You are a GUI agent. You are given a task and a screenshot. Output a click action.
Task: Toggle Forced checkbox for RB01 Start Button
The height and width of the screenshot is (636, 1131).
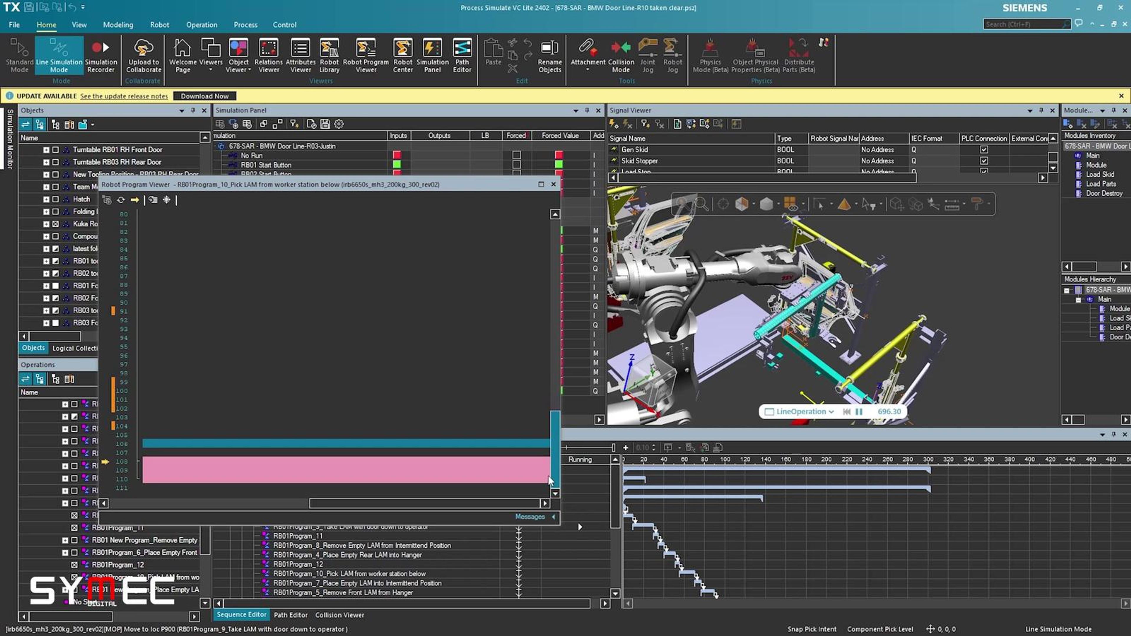[x=516, y=165]
